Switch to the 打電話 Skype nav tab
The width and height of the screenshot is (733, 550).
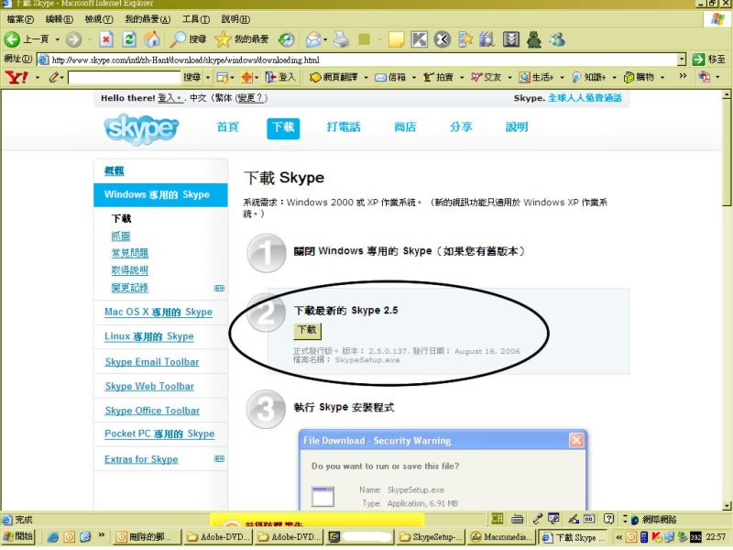tap(344, 127)
